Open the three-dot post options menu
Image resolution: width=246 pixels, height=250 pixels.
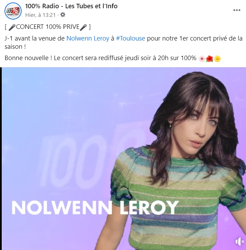tap(237, 10)
